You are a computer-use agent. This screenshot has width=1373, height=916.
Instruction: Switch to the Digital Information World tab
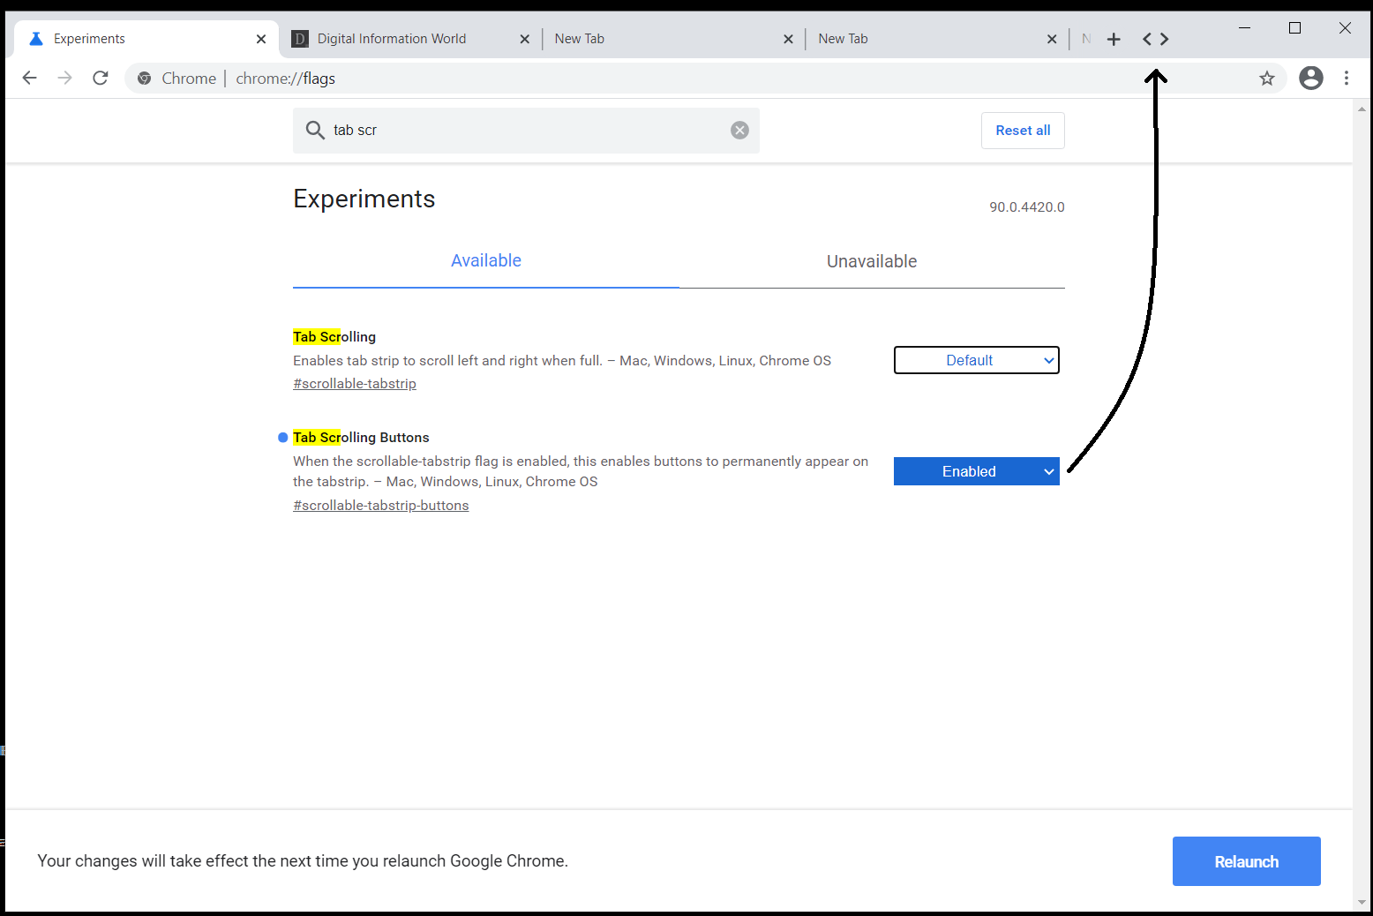click(391, 38)
